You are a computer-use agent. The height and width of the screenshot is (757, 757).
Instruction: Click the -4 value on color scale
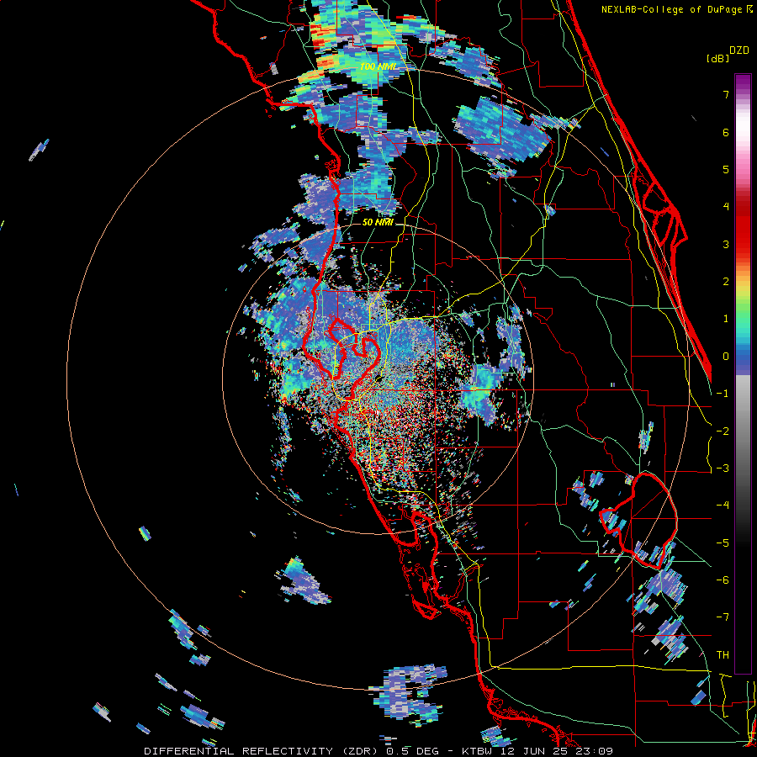[723, 506]
